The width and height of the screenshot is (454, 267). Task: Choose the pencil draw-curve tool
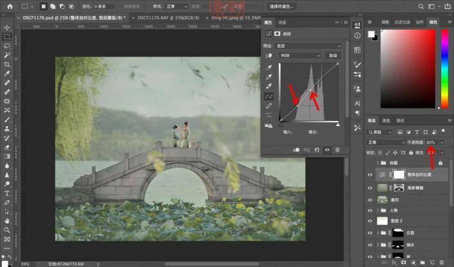point(269,105)
